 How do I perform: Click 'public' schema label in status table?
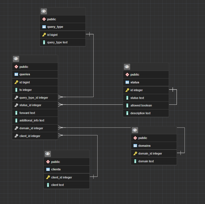tap(135, 75)
